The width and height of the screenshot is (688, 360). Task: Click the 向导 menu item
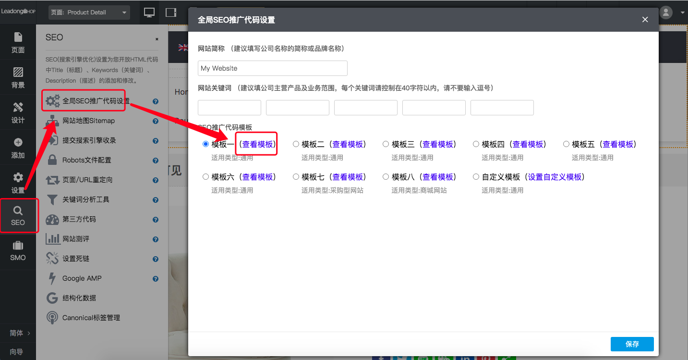[x=18, y=352]
